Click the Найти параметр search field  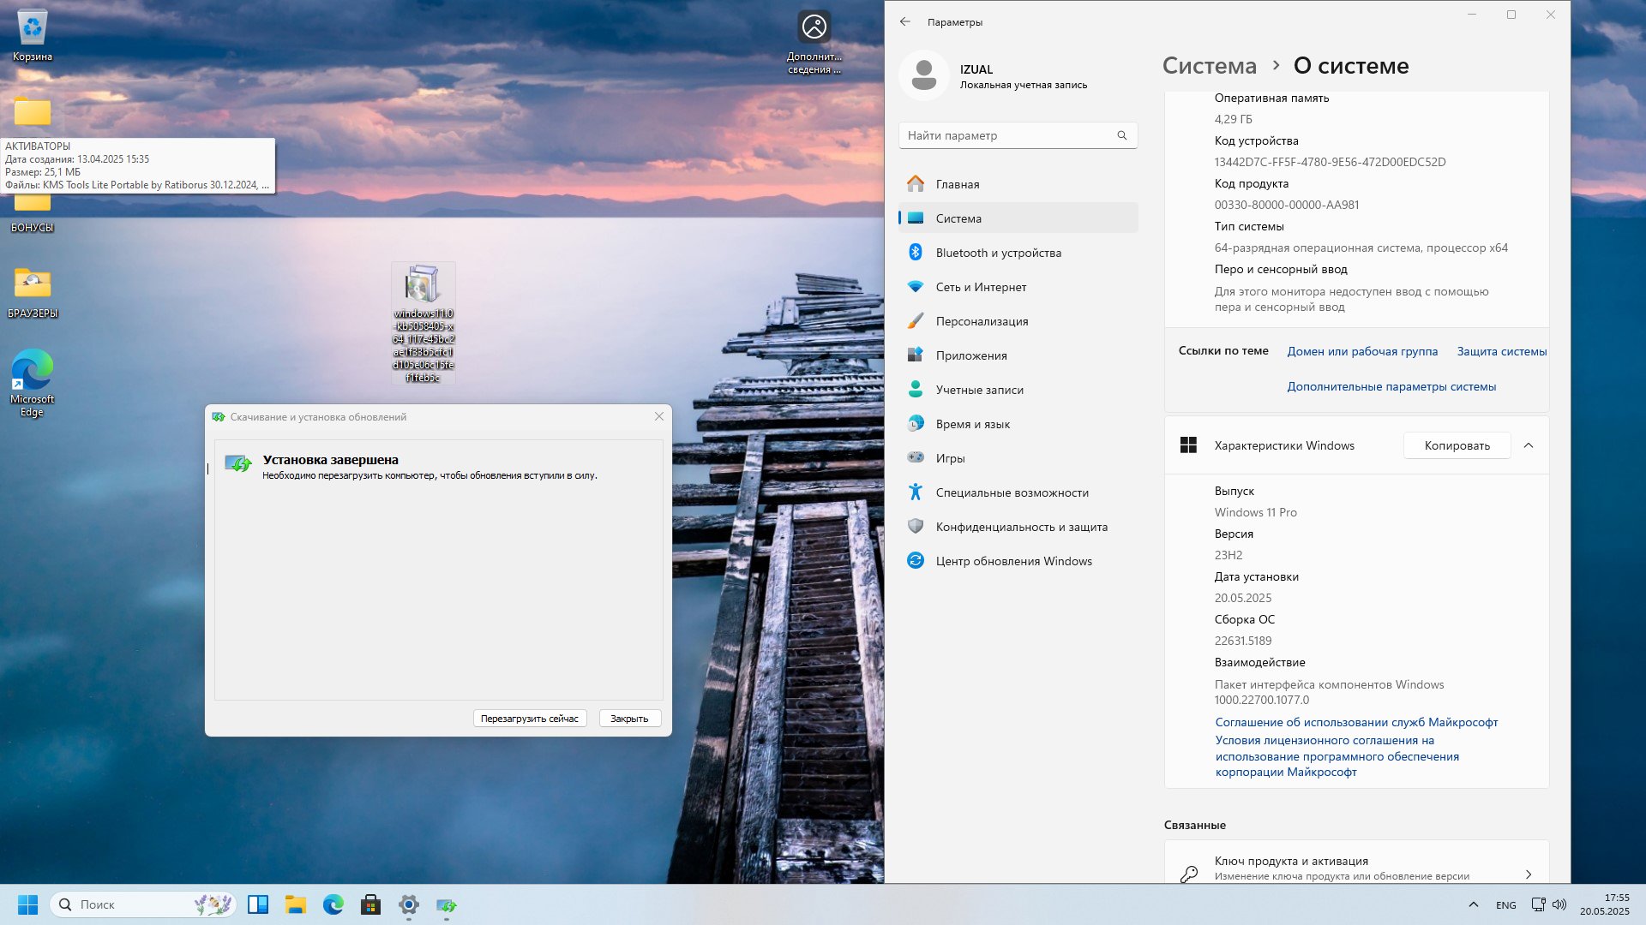[x=1010, y=135]
